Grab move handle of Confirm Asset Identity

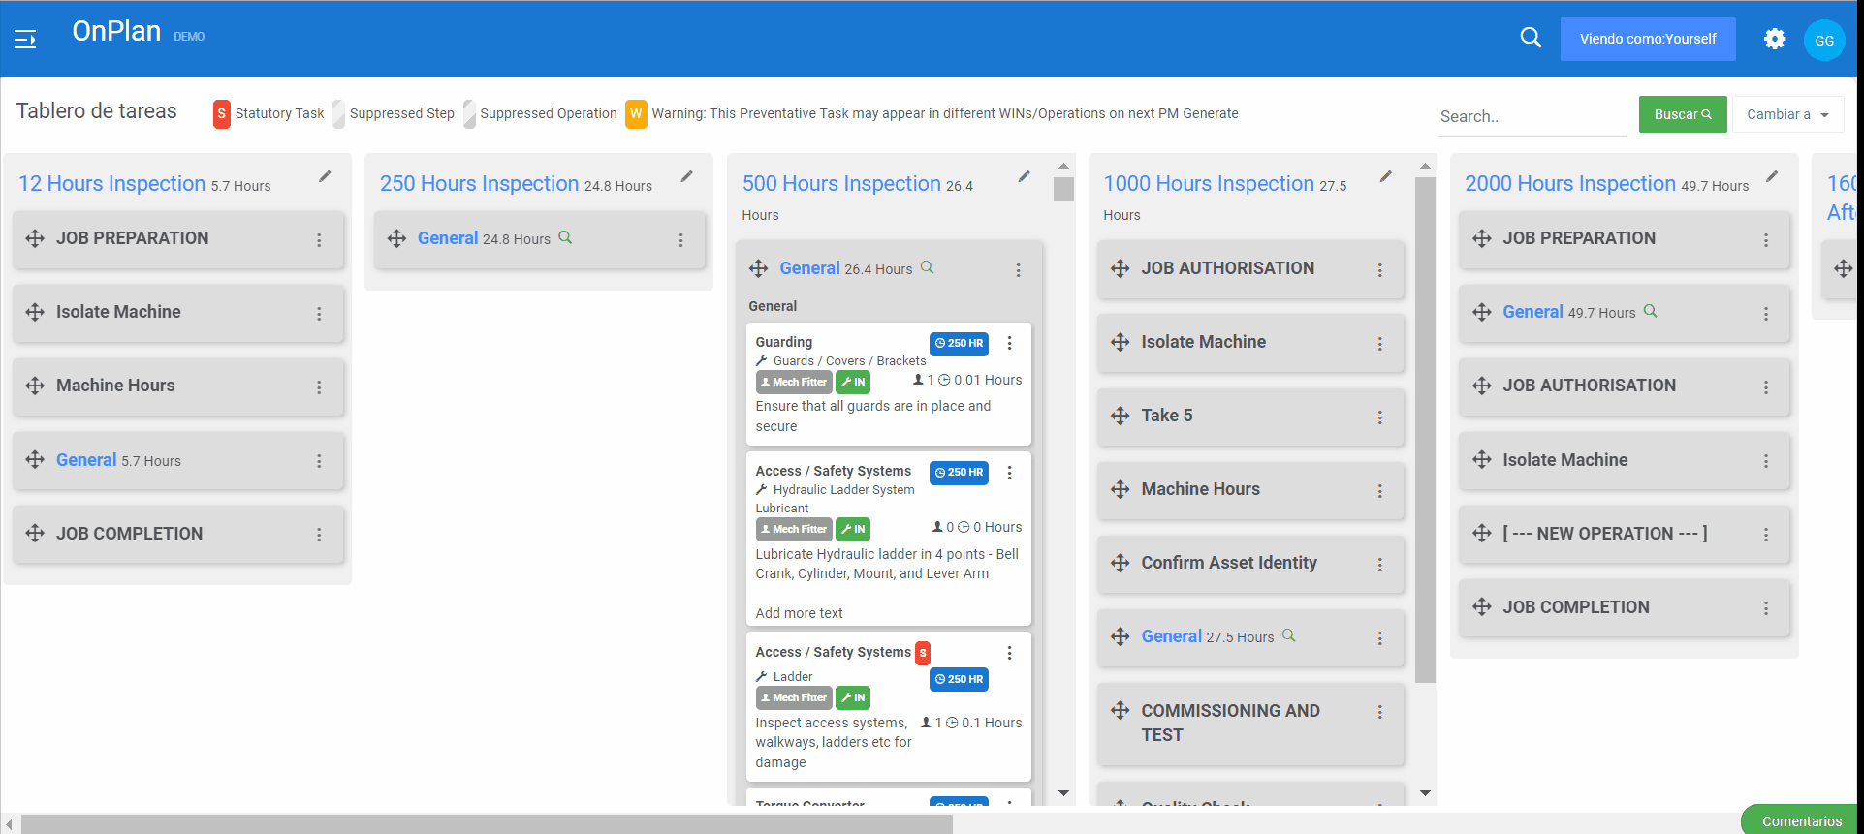point(1120,563)
